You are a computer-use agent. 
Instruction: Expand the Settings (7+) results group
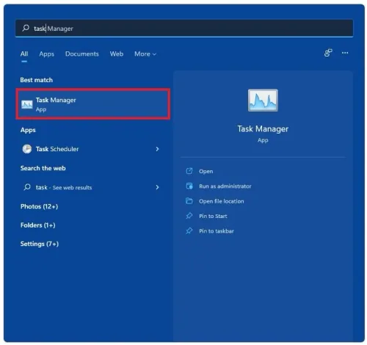pos(40,244)
